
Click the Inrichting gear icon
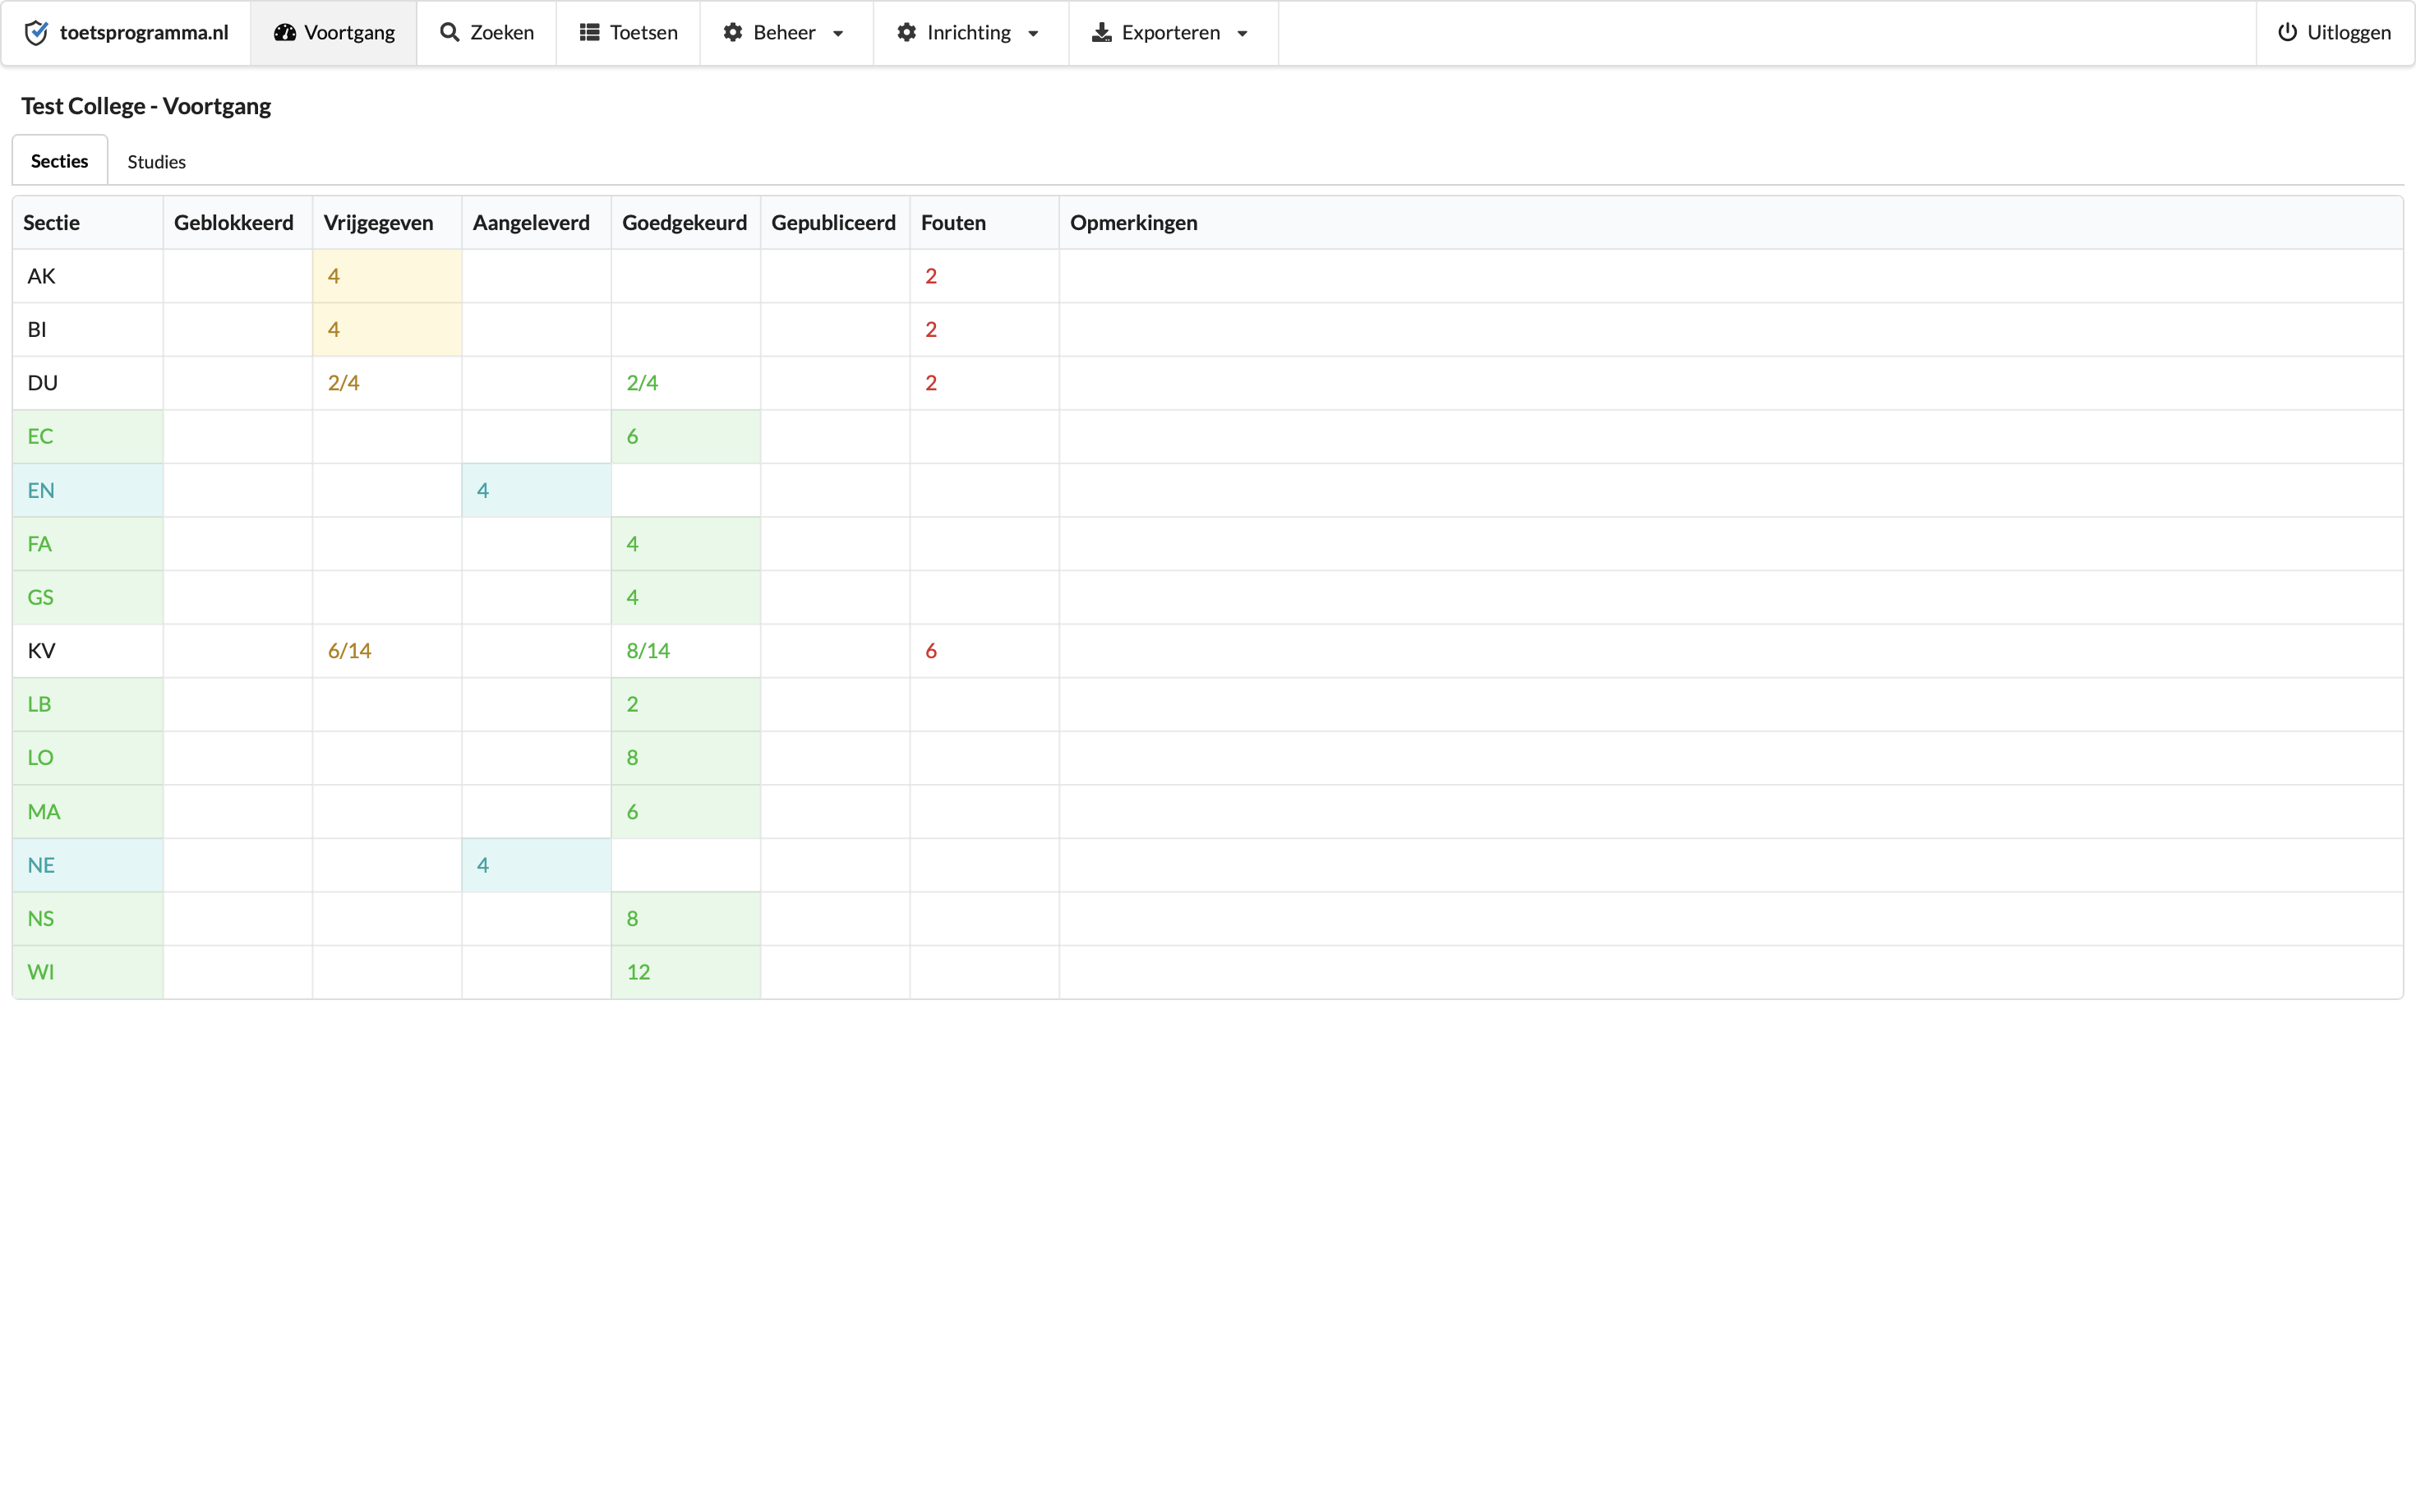(906, 33)
